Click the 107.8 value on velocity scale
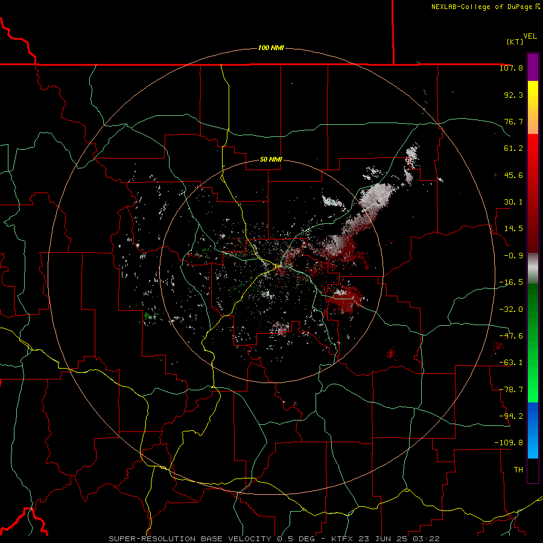 511,68
